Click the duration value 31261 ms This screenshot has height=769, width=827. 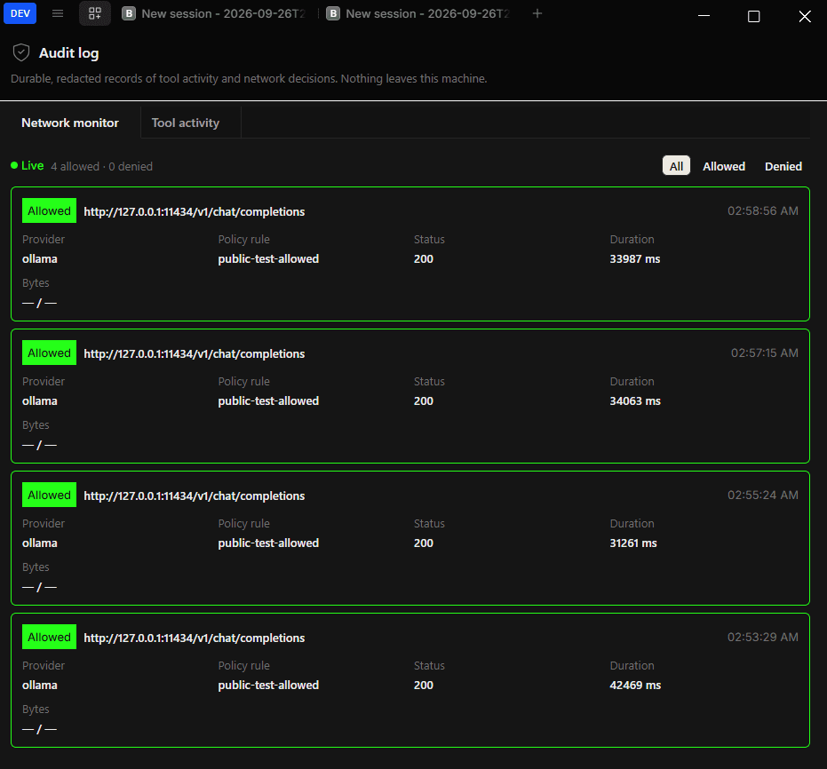[x=633, y=543]
